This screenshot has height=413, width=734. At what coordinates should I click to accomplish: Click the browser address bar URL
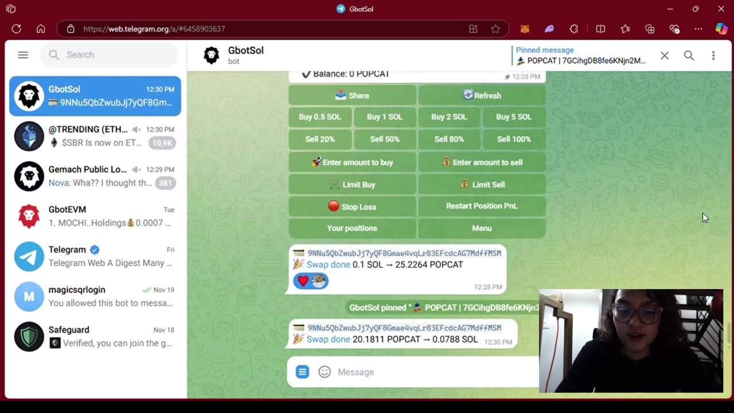[x=154, y=29]
